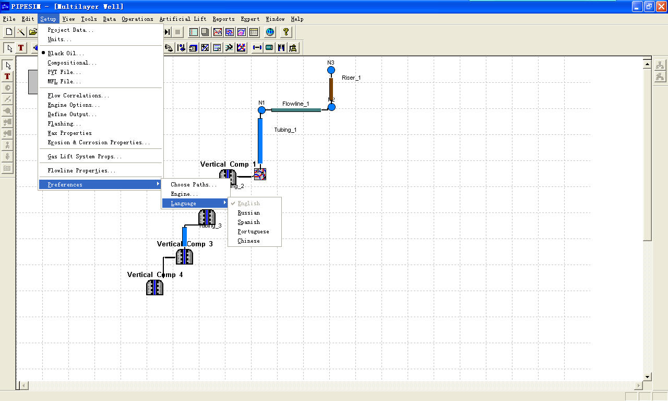This screenshot has width=668, height=401.
Task: Open the red line plot icon
Action: pyautogui.click(x=218, y=32)
